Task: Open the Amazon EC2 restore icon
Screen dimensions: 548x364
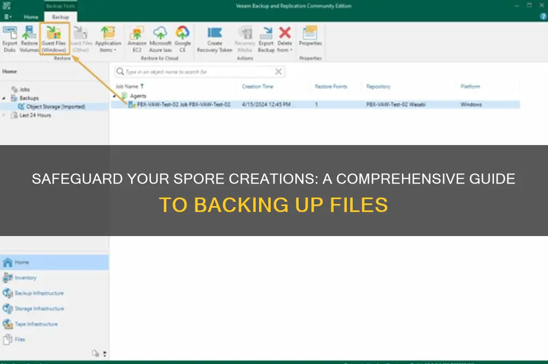Action: click(x=137, y=37)
